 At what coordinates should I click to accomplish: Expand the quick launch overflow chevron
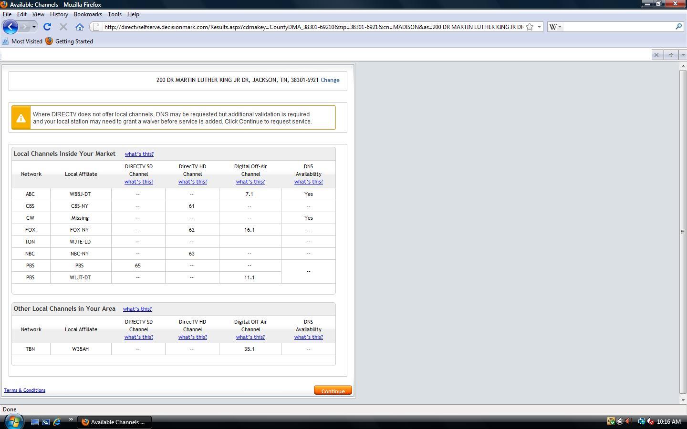71,419
